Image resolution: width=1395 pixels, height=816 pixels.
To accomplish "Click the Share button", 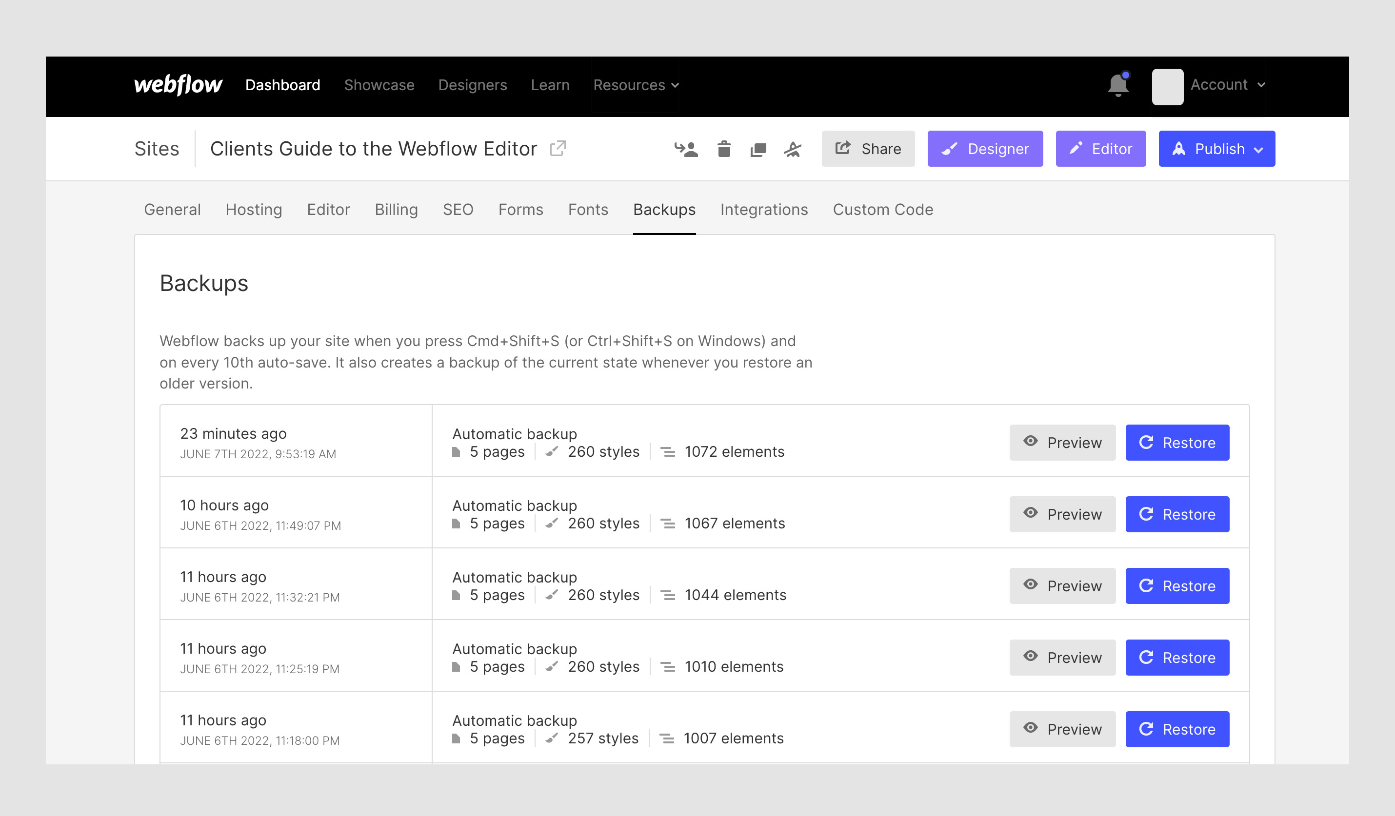I will point(867,149).
